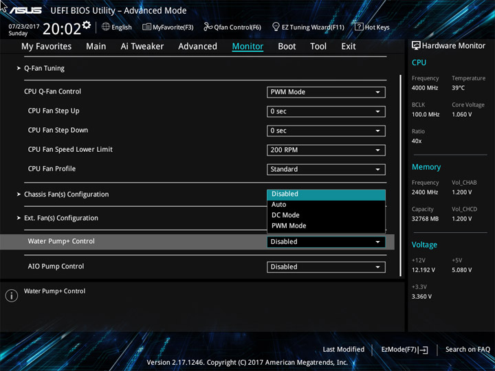Click the info icon in help area
The height and width of the screenshot is (371, 495).
point(12,295)
